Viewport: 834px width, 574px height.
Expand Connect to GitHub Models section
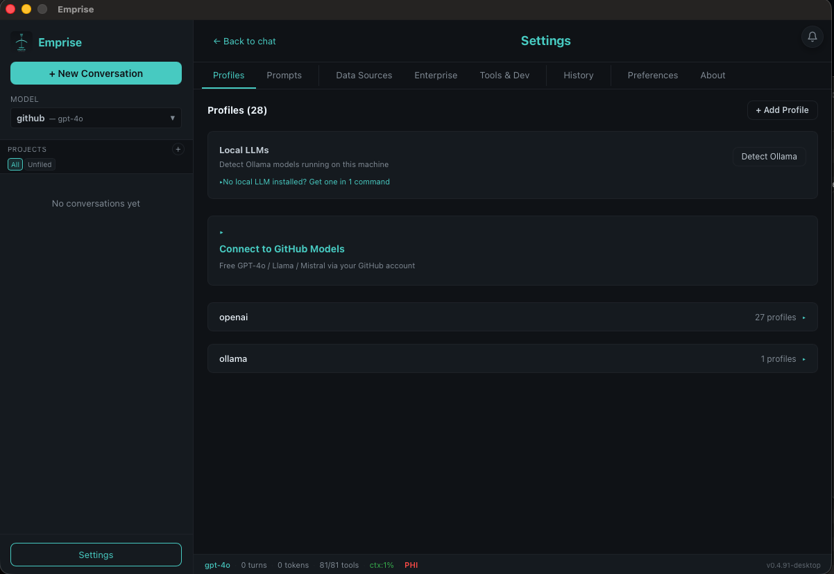point(513,250)
